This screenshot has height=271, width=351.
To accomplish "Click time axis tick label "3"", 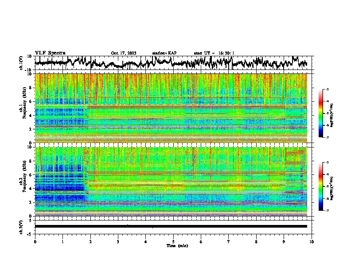I will pyautogui.click(x=118, y=242).
